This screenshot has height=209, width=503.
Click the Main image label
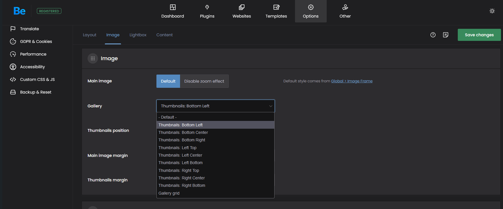coord(100,81)
